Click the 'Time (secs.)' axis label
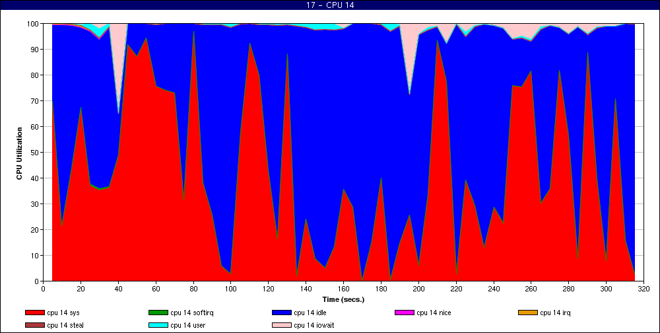This screenshot has height=333, width=660. (x=343, y=300)
